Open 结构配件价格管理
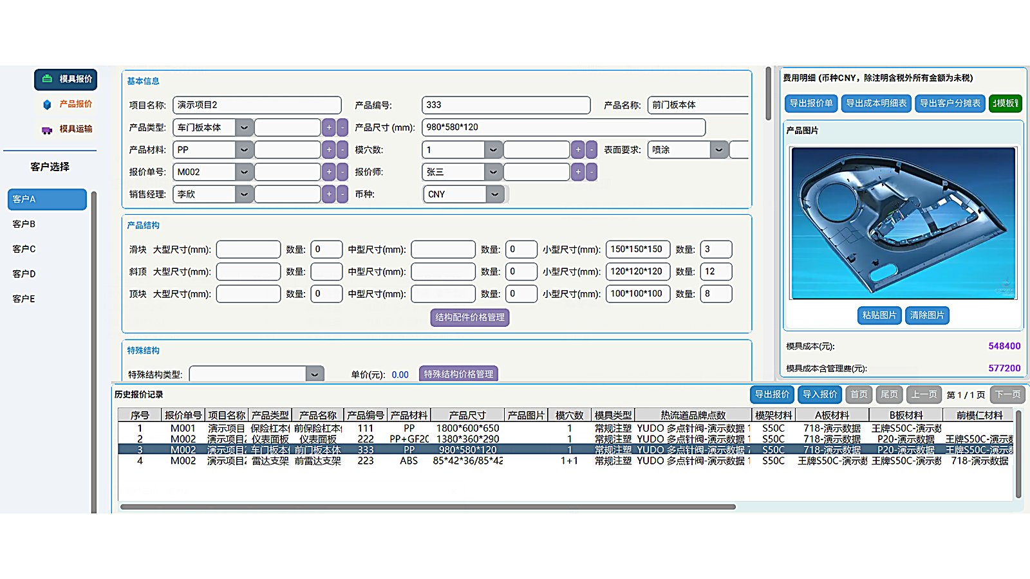Viewport: 1030px width, 579px height. (x=470, y=317)
